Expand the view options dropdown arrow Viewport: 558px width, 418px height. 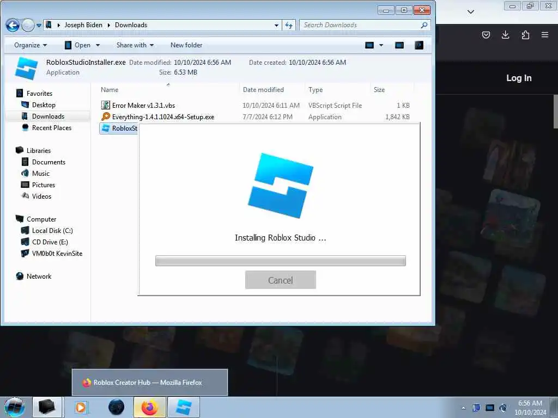[x=381, y=45]
